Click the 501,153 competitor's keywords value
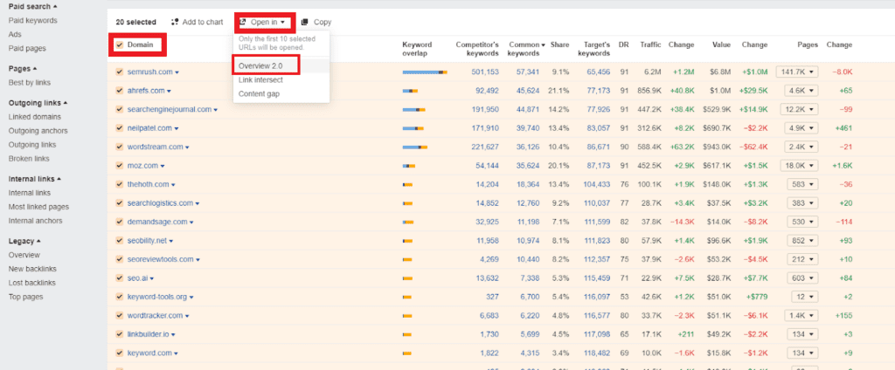The width and height of the screenshot is (895, 370). [x=485, y=72]
